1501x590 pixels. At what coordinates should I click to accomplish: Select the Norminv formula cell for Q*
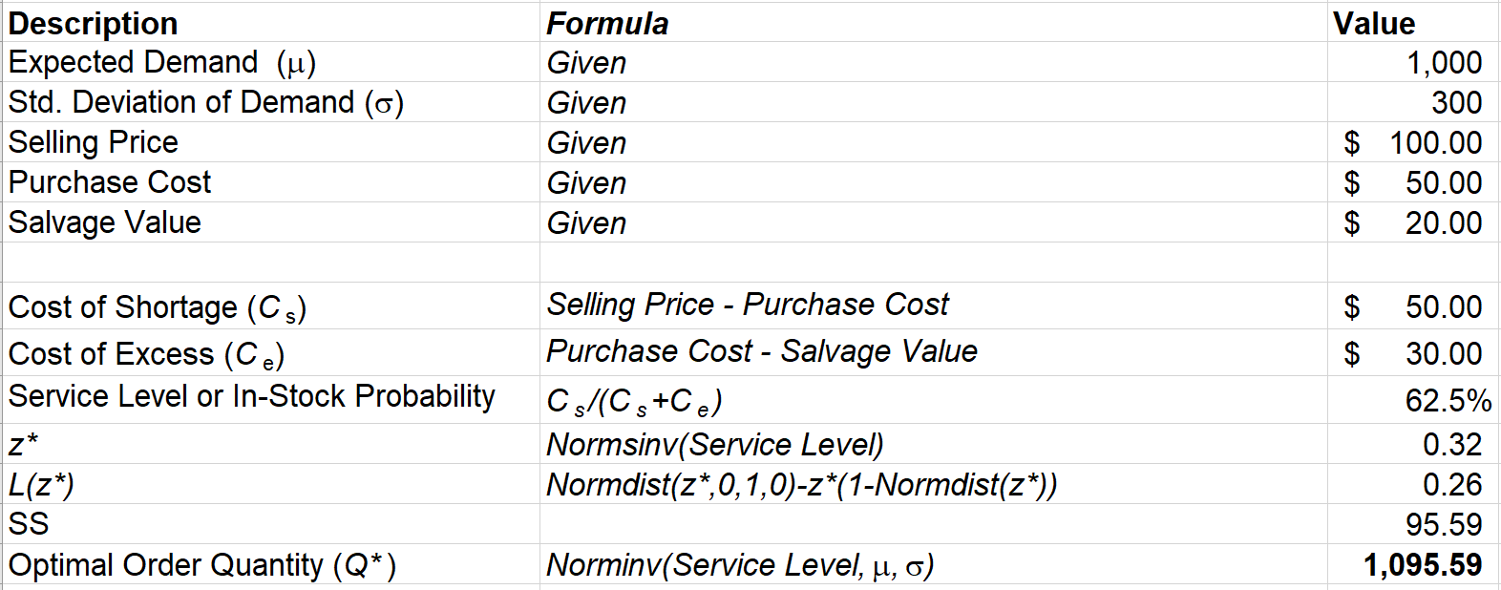coord(934,564)
